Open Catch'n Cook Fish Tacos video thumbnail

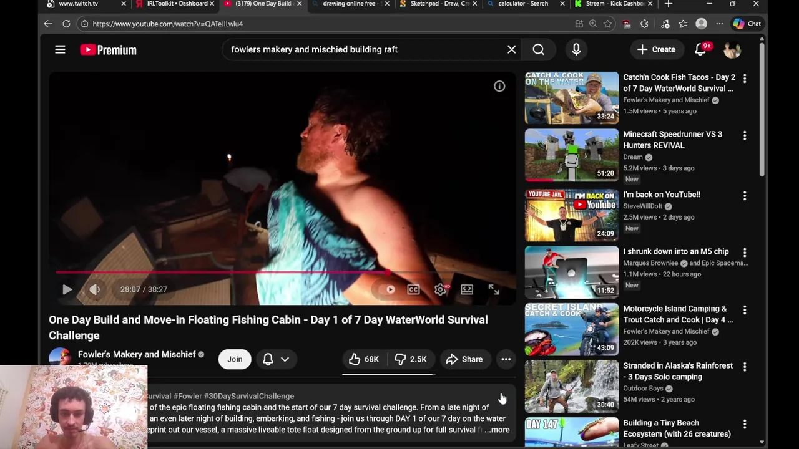572,98
